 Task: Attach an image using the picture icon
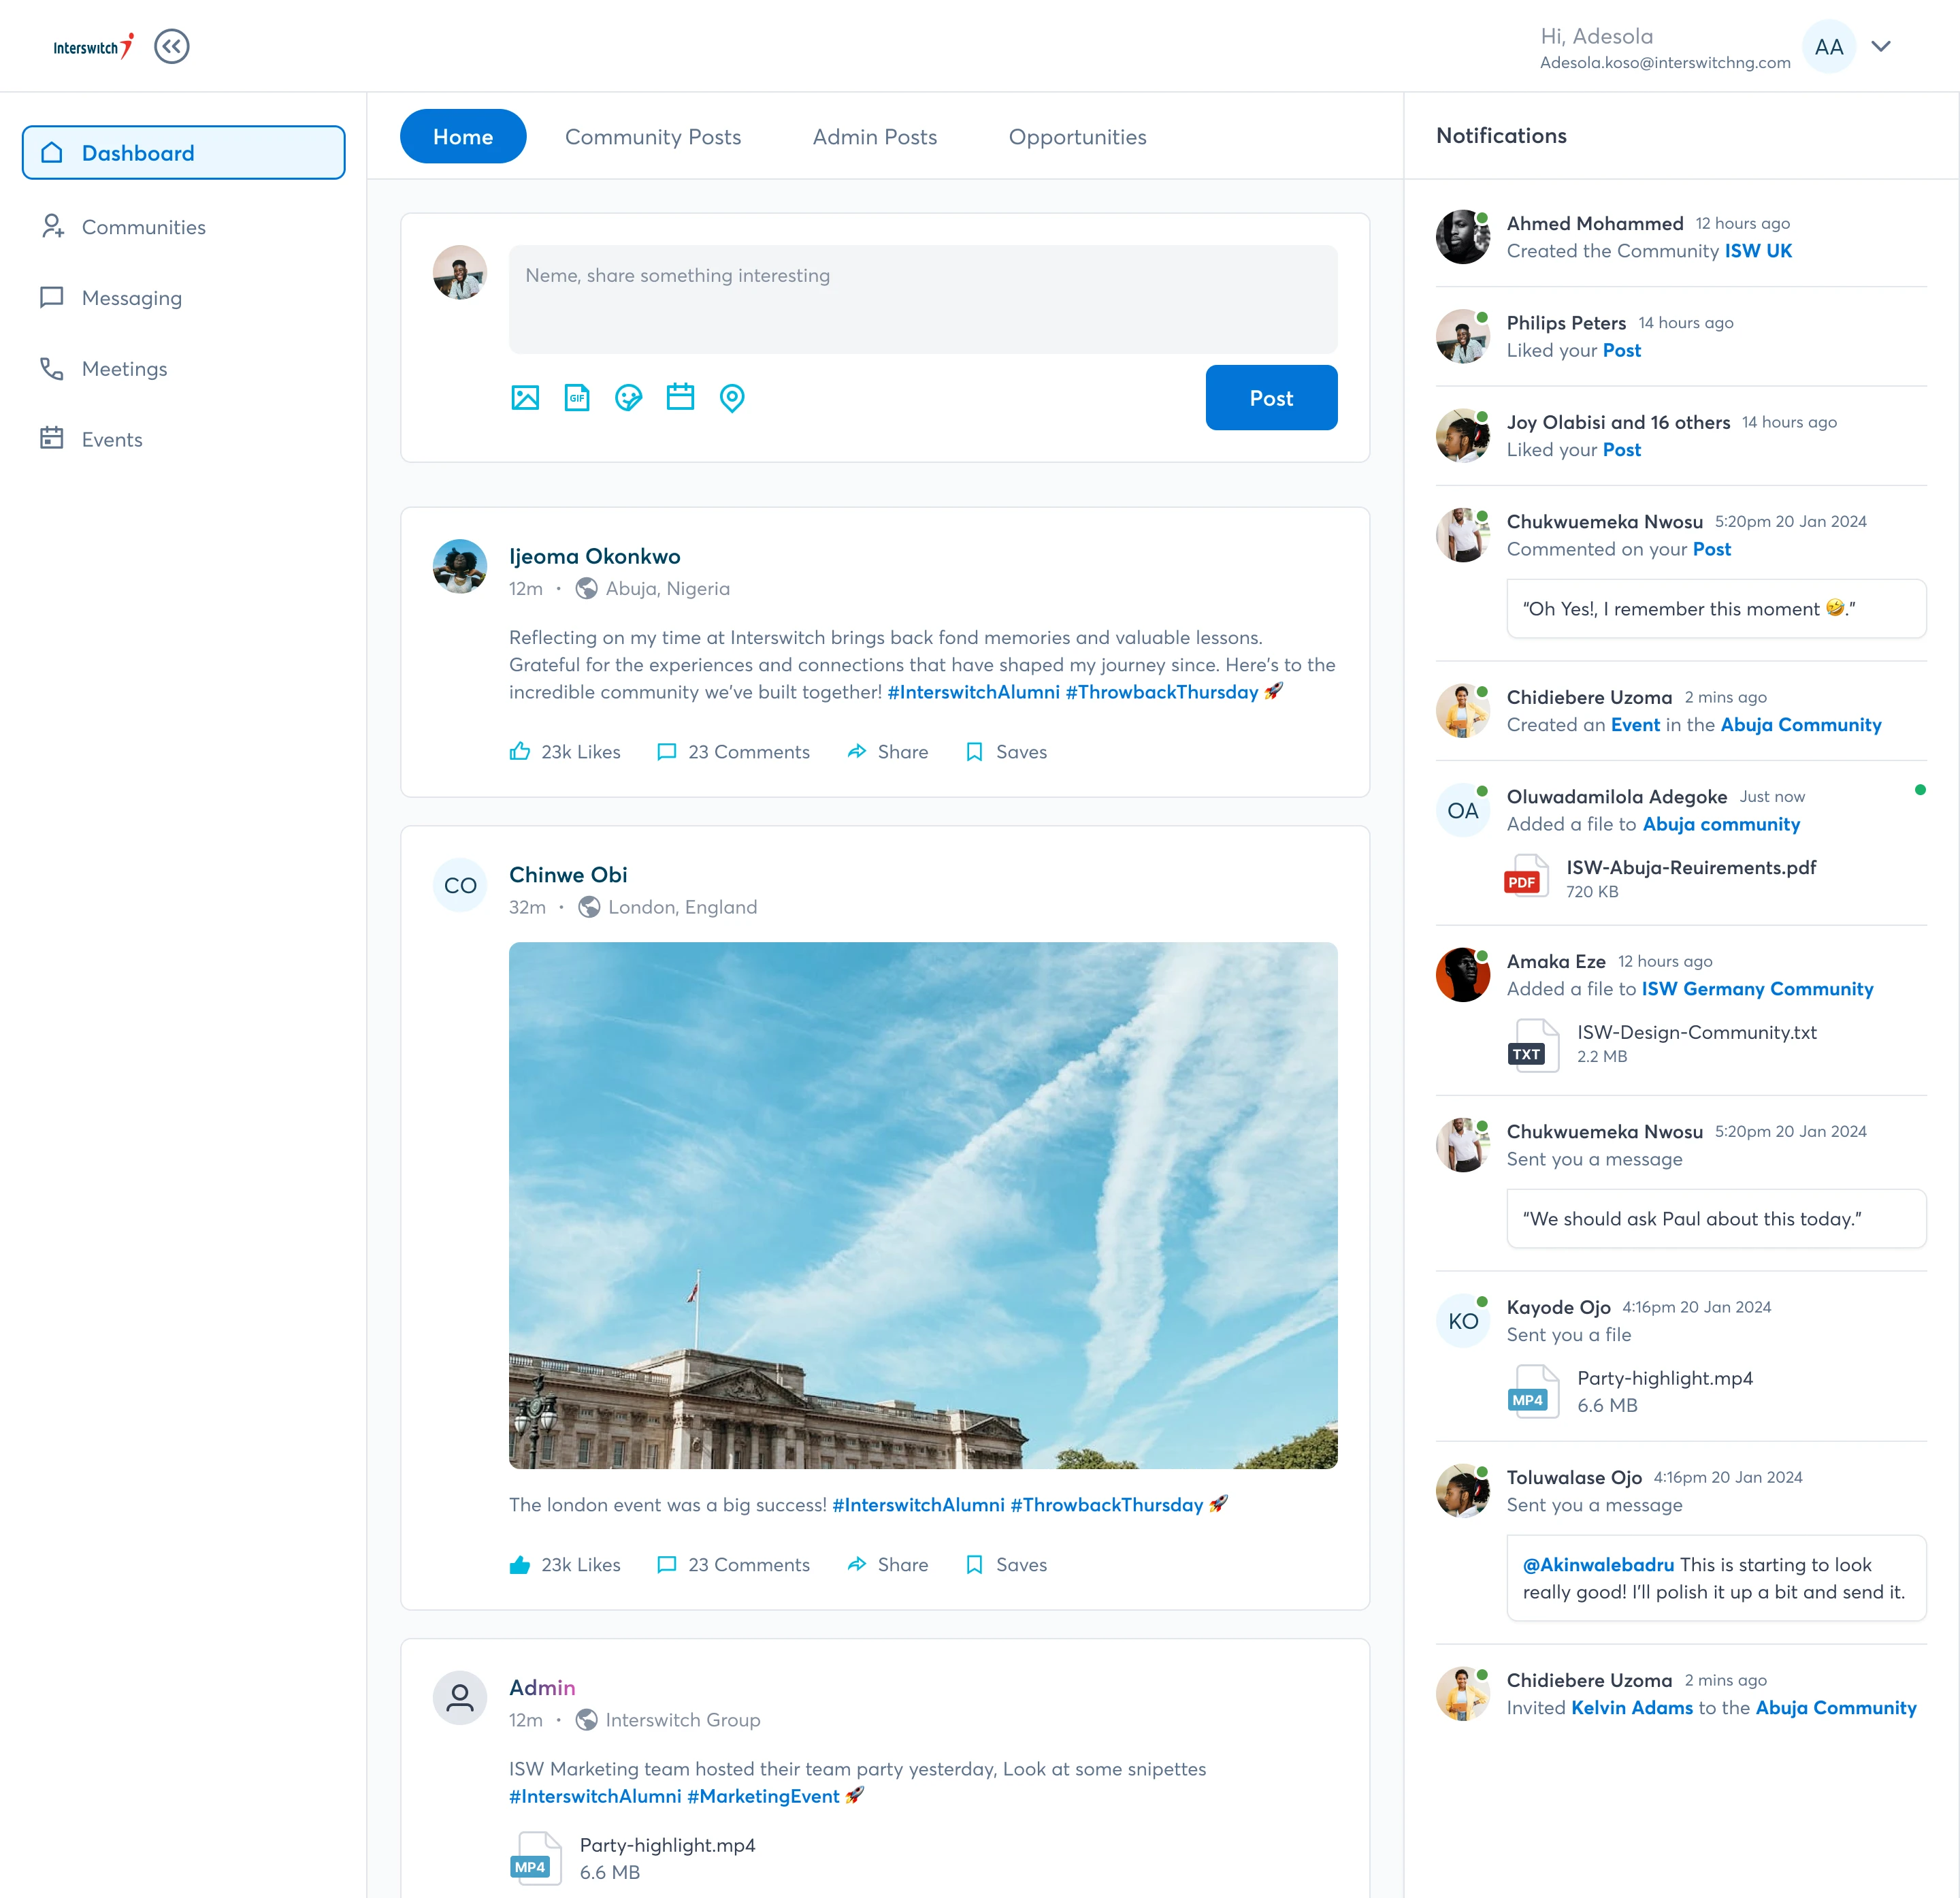pos(525,398)
